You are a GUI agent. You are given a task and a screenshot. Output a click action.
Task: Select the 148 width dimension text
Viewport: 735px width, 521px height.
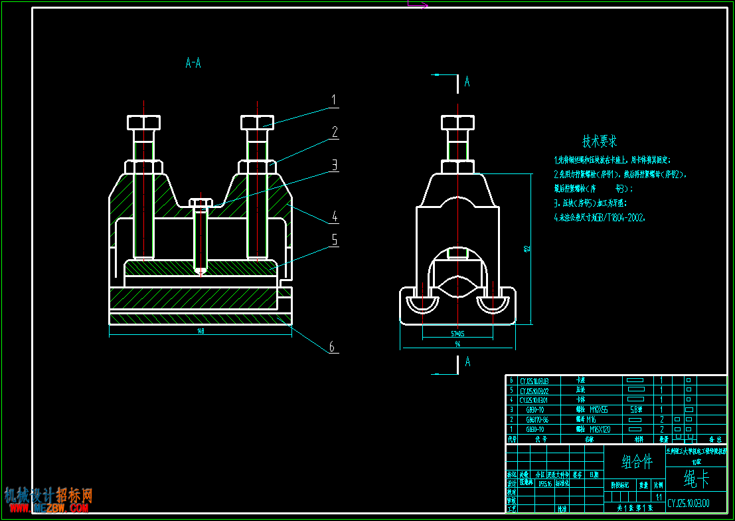[x=201, y=331]
